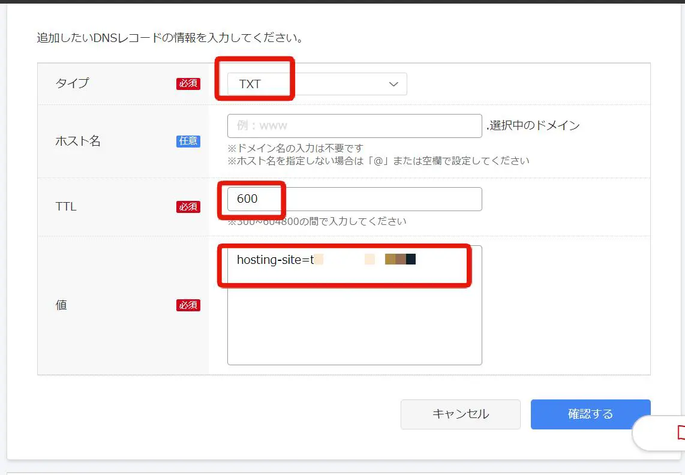Screen dimensions: 685x475
Task: Click the TTL field containing 600
Action: (354, 199)
